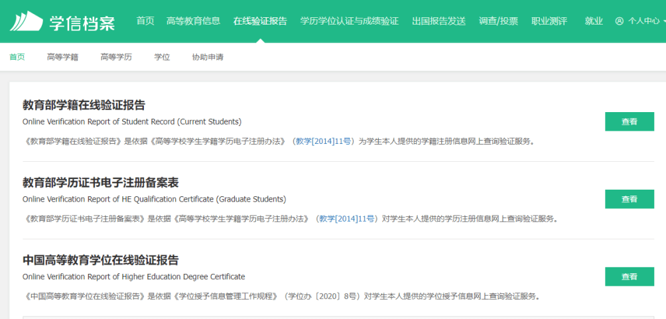Image resolution: width=666 pixels, height=319 pixels.
Task: Open 教学[2014]11号 link under 学籍在线验证报告
Action: click(324, 141)
